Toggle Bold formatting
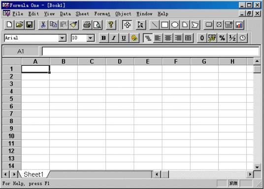Screen dimensions: 264x189 pyautogui.click(x=104, y=38)
